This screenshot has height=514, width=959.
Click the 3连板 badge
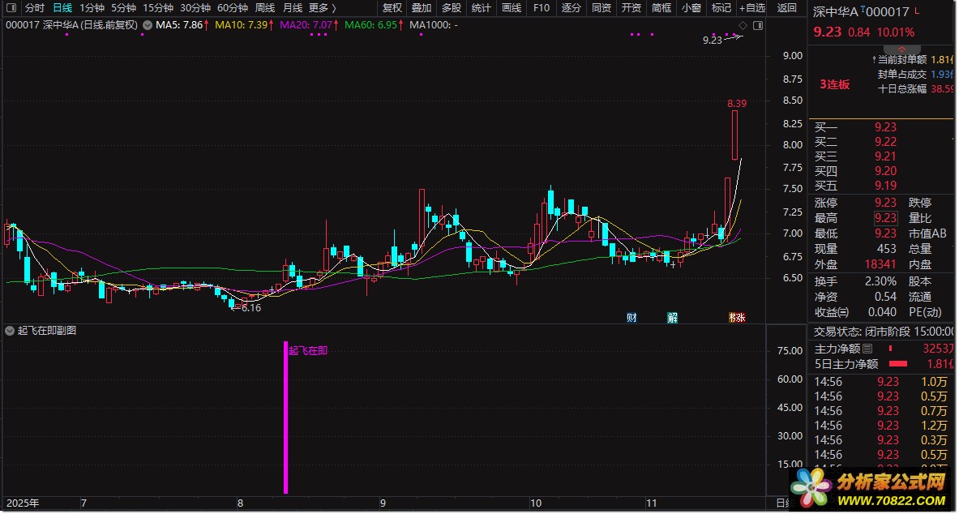835,84
